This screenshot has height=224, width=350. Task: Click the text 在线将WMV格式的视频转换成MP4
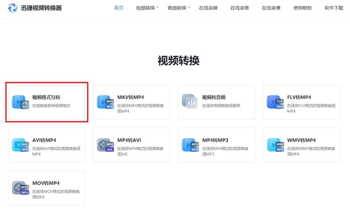311,151
